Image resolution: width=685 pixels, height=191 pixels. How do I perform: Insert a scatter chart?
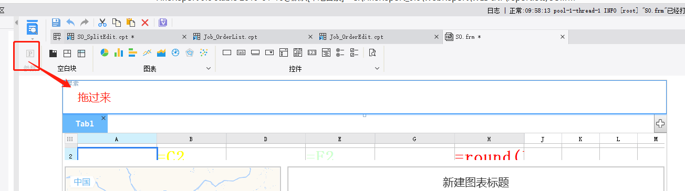[204, 52]
